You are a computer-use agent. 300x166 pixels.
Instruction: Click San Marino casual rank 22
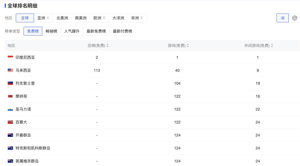pos(258,109)
